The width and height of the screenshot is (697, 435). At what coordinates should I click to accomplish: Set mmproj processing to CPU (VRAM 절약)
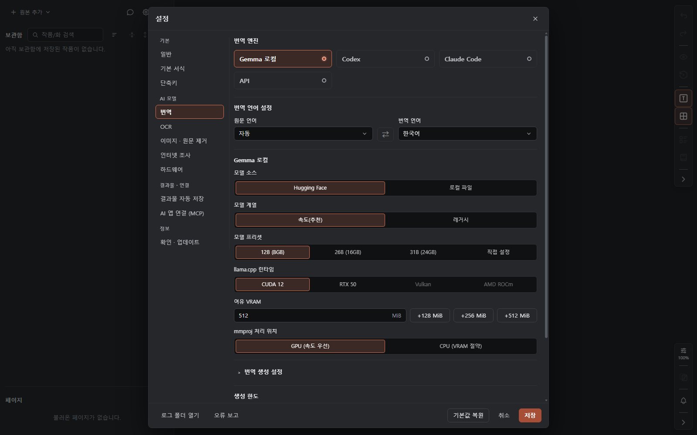pos(461,346)
